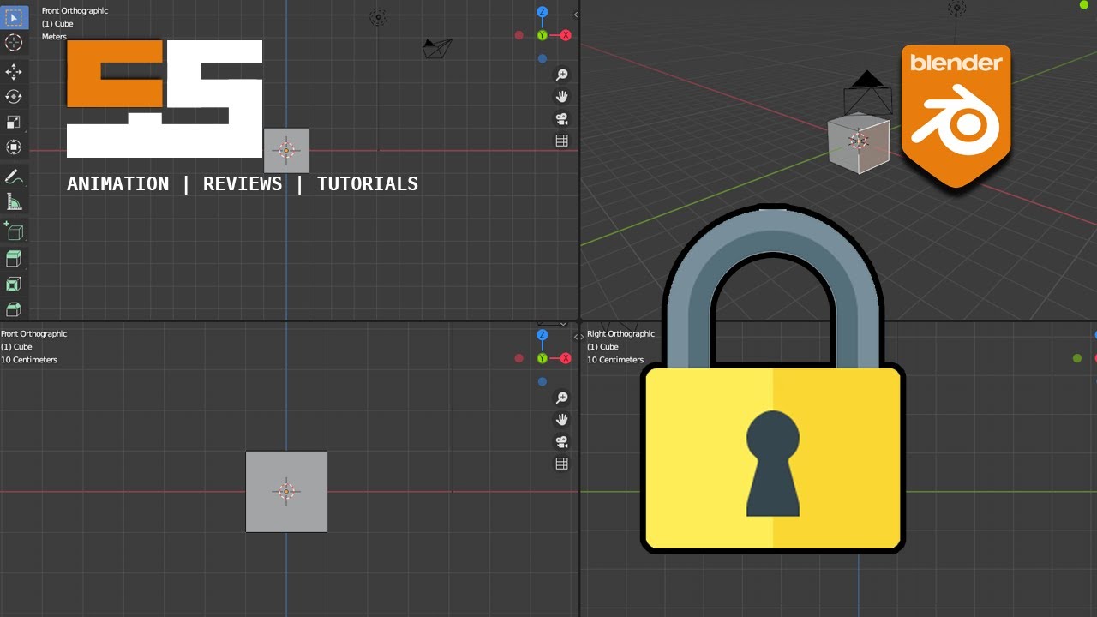Pick the Annotate pencil tool
The width and height of the screenshot is (1097, 617).
pos(14,177)
